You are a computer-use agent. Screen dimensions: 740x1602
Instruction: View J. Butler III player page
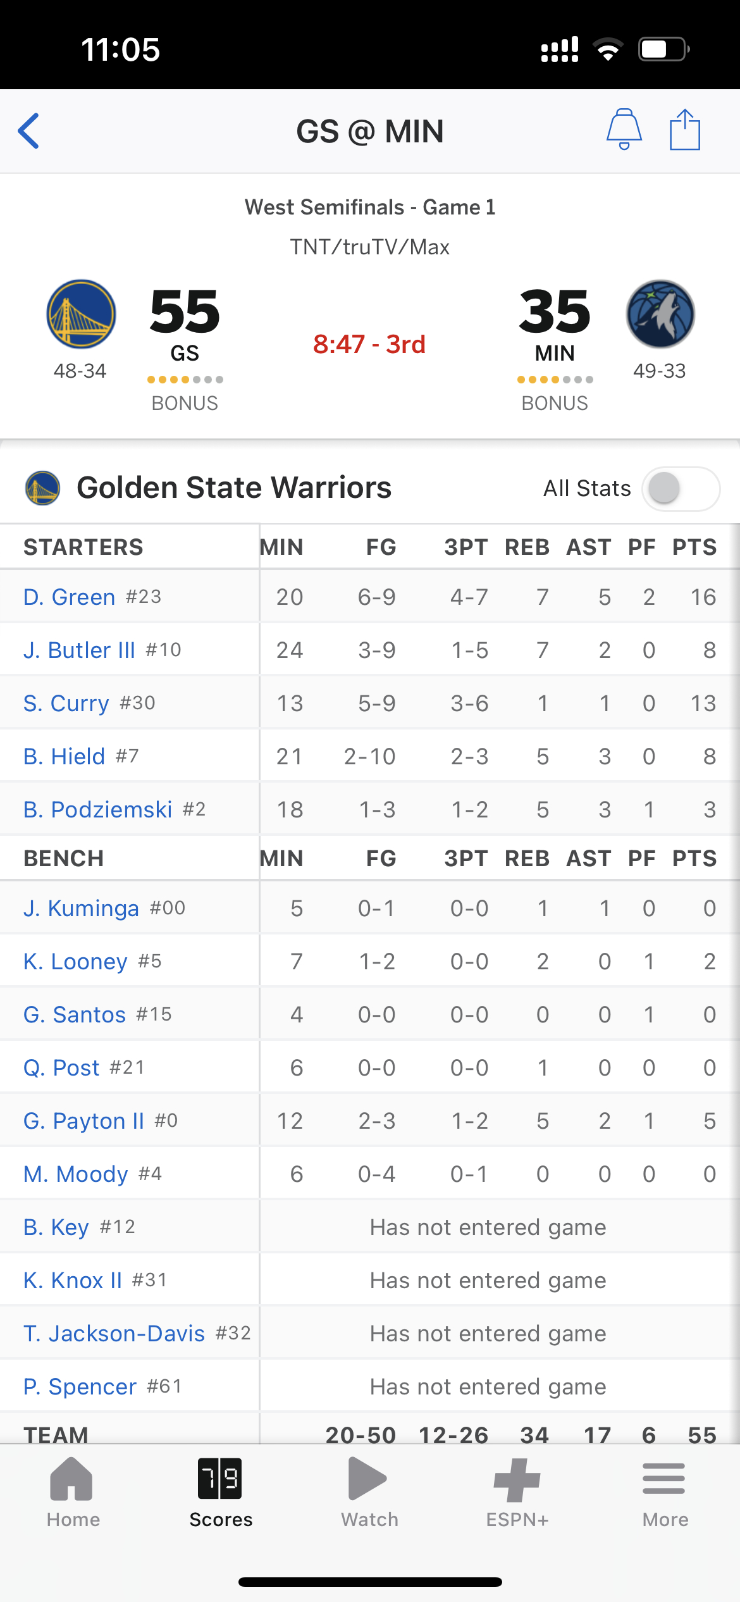coord(79,650)
